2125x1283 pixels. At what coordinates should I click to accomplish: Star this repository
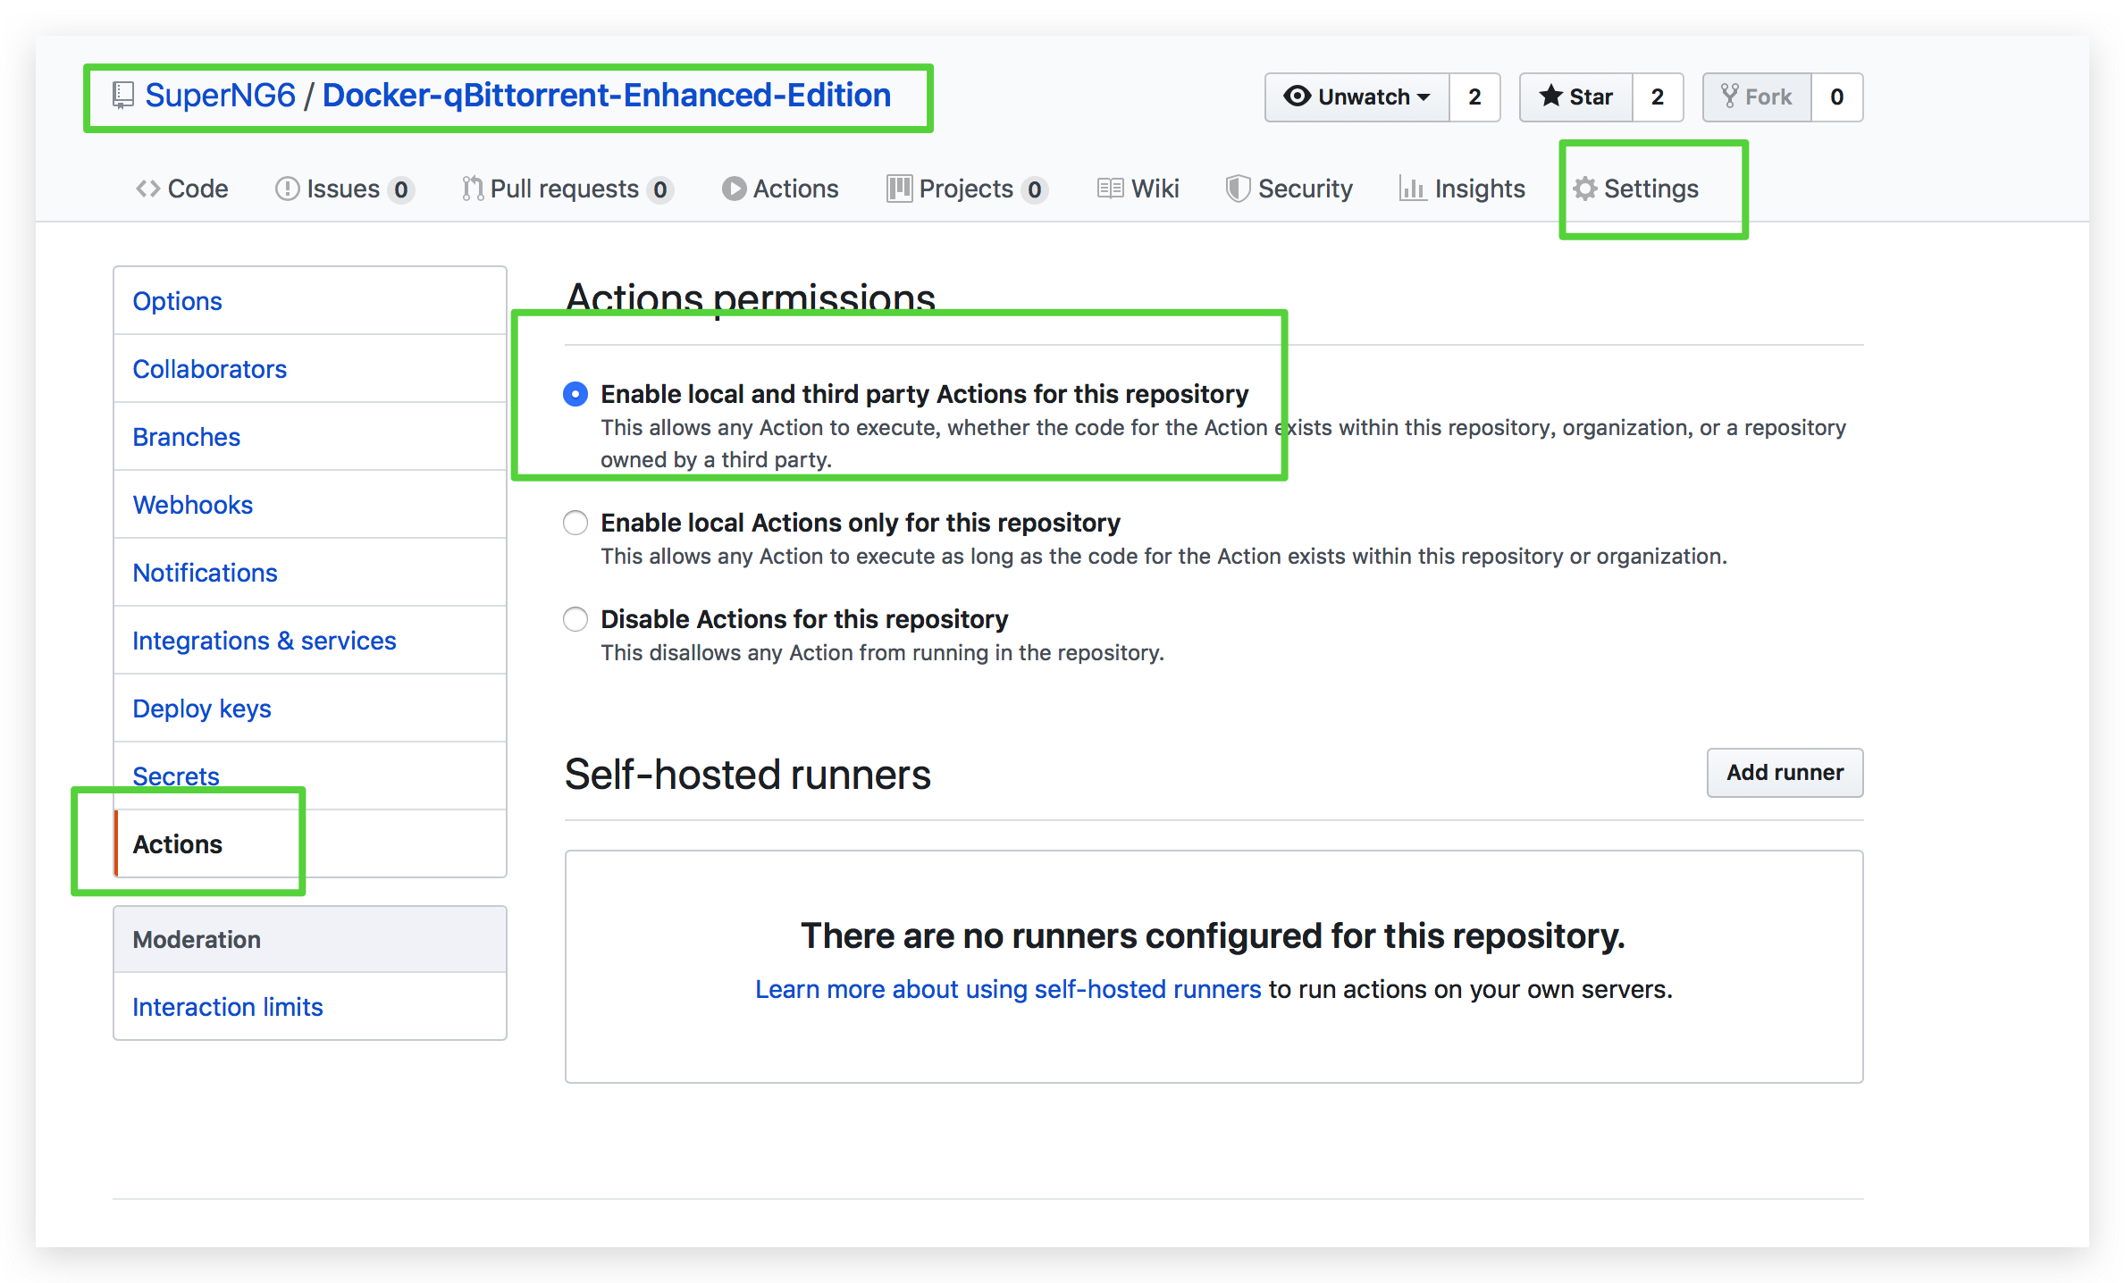point(1576,96)
